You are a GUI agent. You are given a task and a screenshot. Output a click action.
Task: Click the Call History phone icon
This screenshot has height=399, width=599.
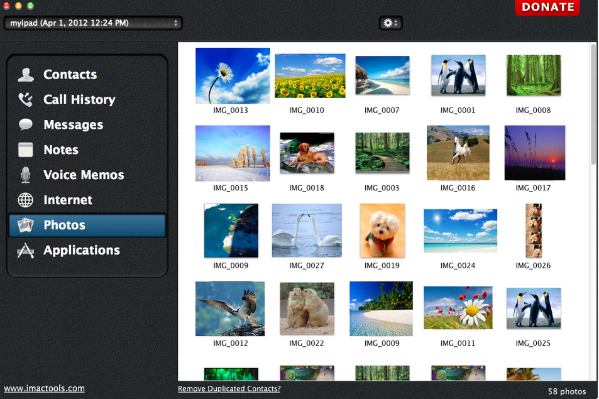(26, 100)
